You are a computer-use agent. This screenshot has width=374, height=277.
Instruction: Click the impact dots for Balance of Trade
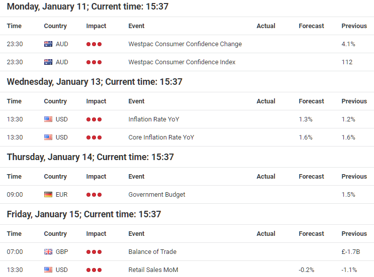tap(94, 252)
